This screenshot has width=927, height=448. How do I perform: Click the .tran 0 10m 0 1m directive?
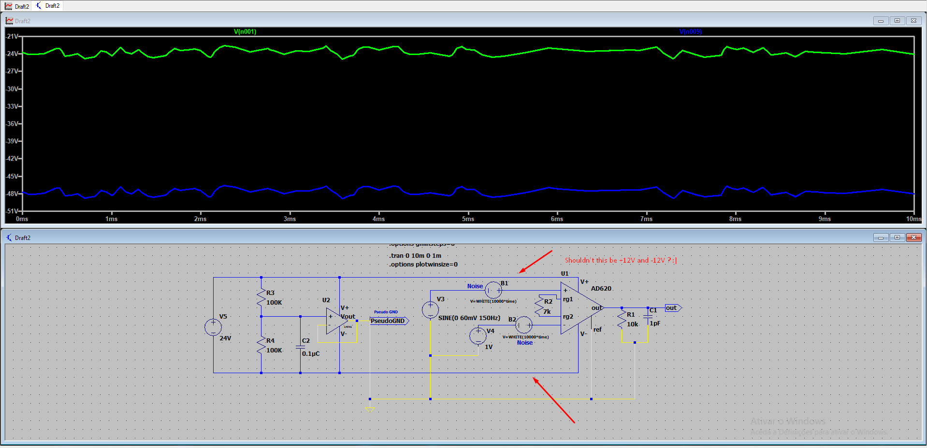415,256
